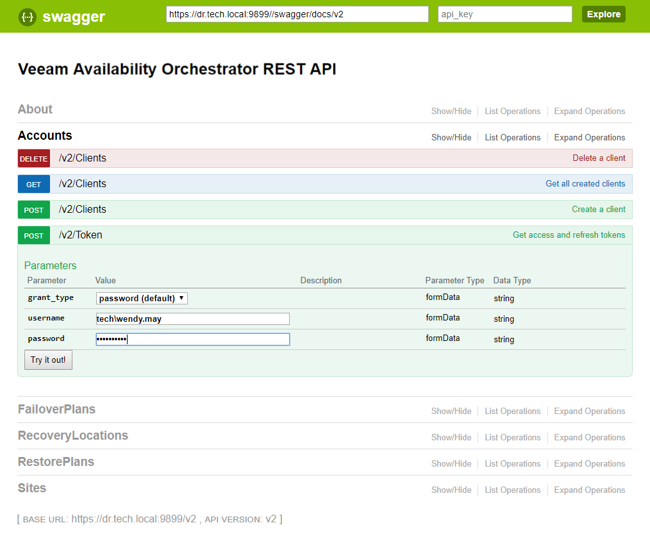The width and height of the screenshot is (650, 548).
Task: Show/Hide the RecoveryLocations section
Action: coord(451,437)
